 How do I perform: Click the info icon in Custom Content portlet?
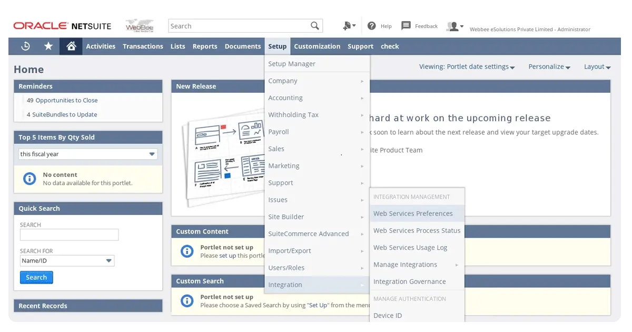point(187,251)
